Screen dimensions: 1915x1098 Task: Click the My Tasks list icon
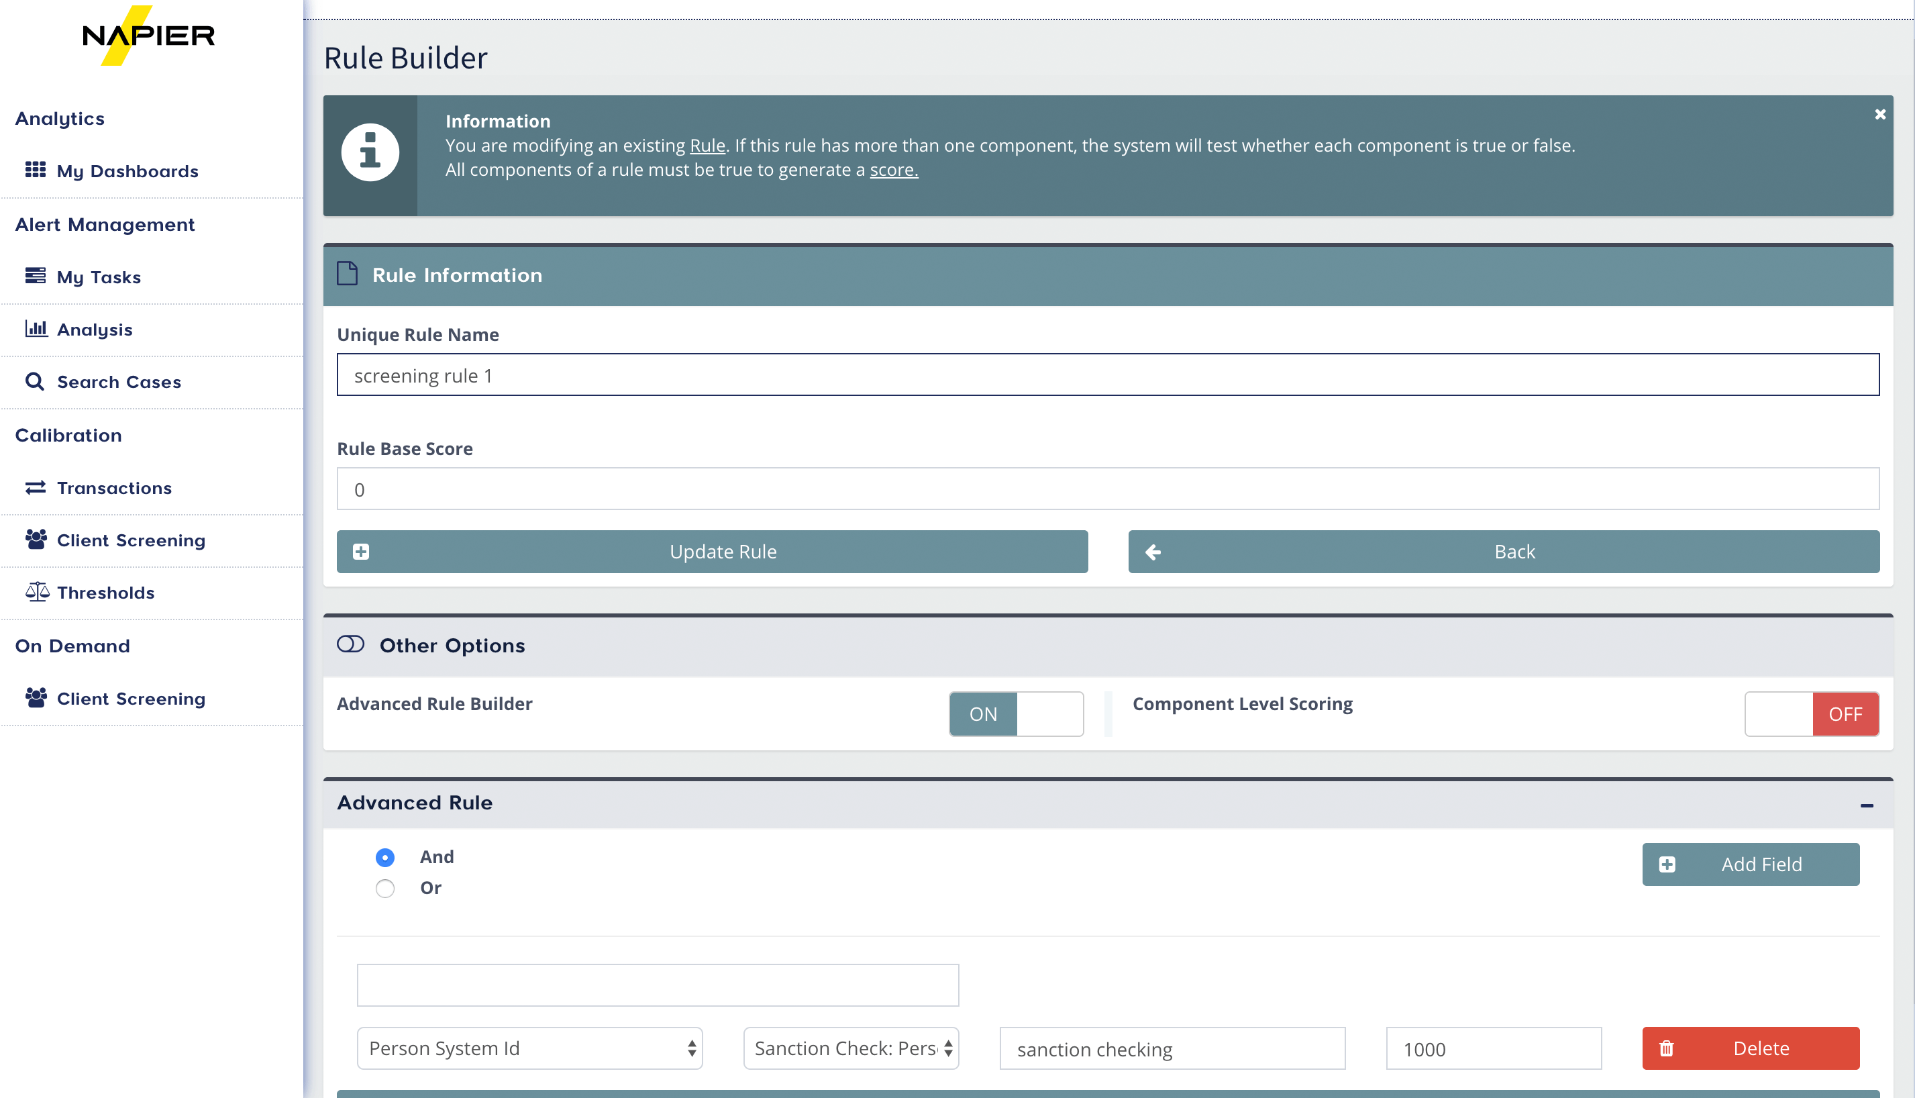[x=36, y=276]
